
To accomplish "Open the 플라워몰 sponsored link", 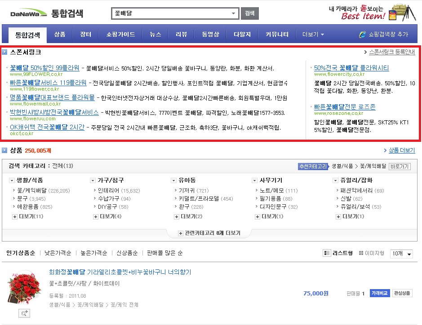I will point(52,97).
